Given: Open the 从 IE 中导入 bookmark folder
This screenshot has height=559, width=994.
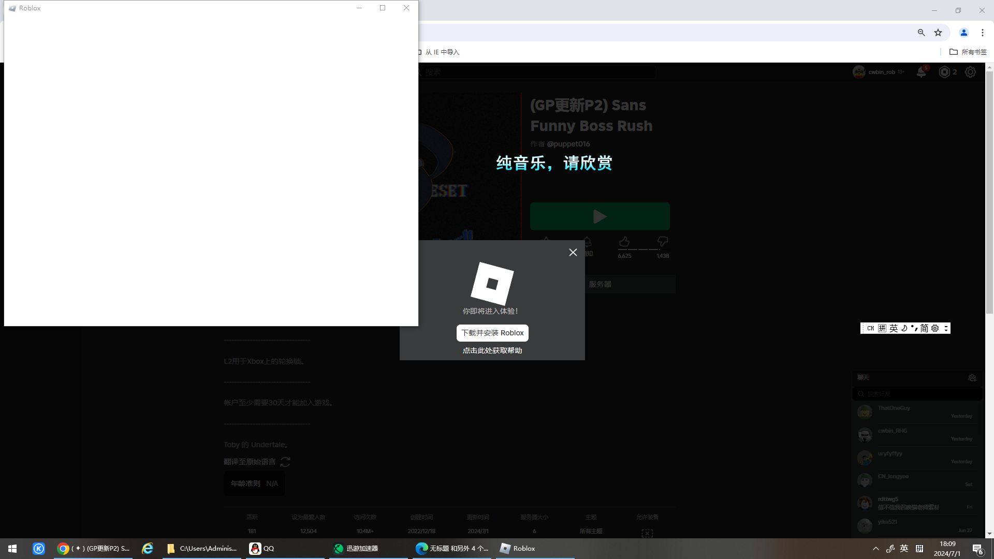Looking at the screenshot, I should coord(438,52).
